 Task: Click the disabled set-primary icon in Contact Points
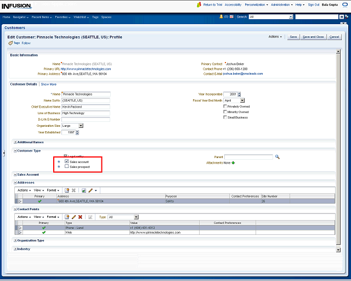[x=90, y=217]
